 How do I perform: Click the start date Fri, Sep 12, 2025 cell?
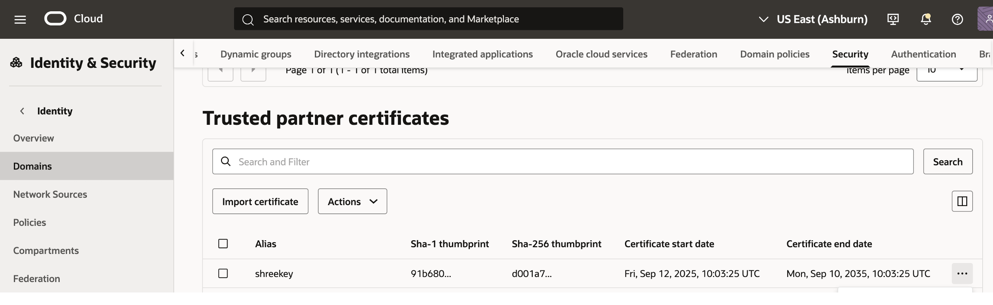pos(692,273)
